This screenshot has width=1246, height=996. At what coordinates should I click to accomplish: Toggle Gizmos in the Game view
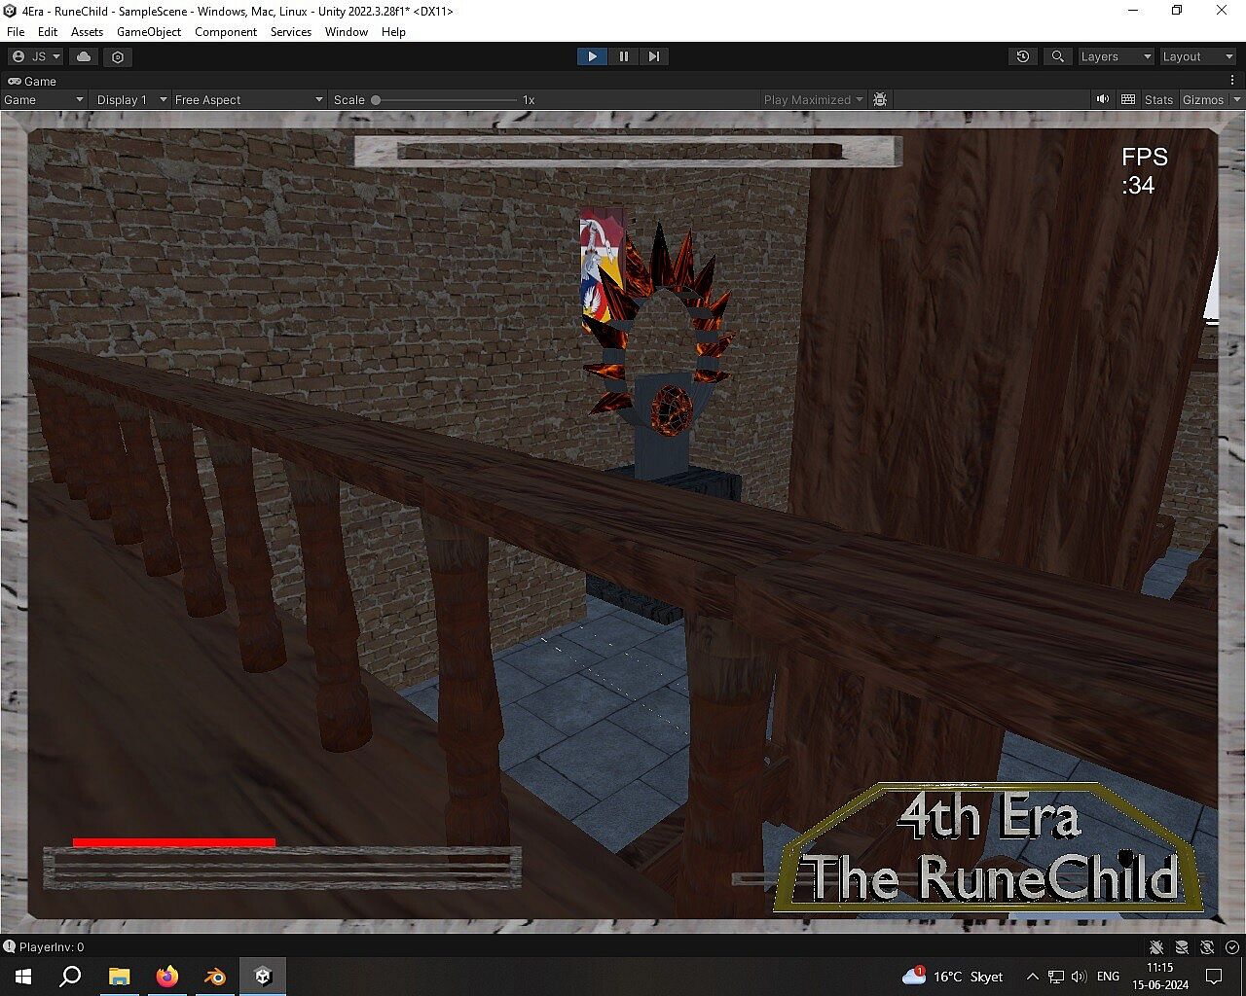(x=1203, y=99)
